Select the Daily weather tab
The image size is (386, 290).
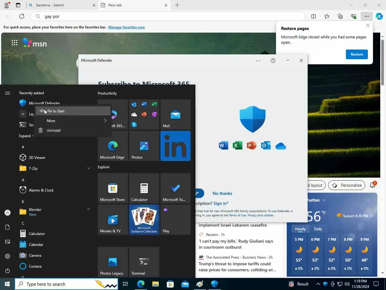[318, 229]
